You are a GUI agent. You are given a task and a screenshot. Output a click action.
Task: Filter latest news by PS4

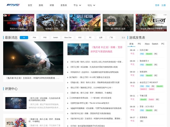[x=34, y=37]
